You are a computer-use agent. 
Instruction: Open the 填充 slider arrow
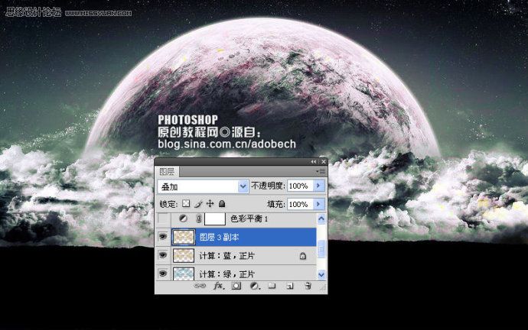[318, 204]
